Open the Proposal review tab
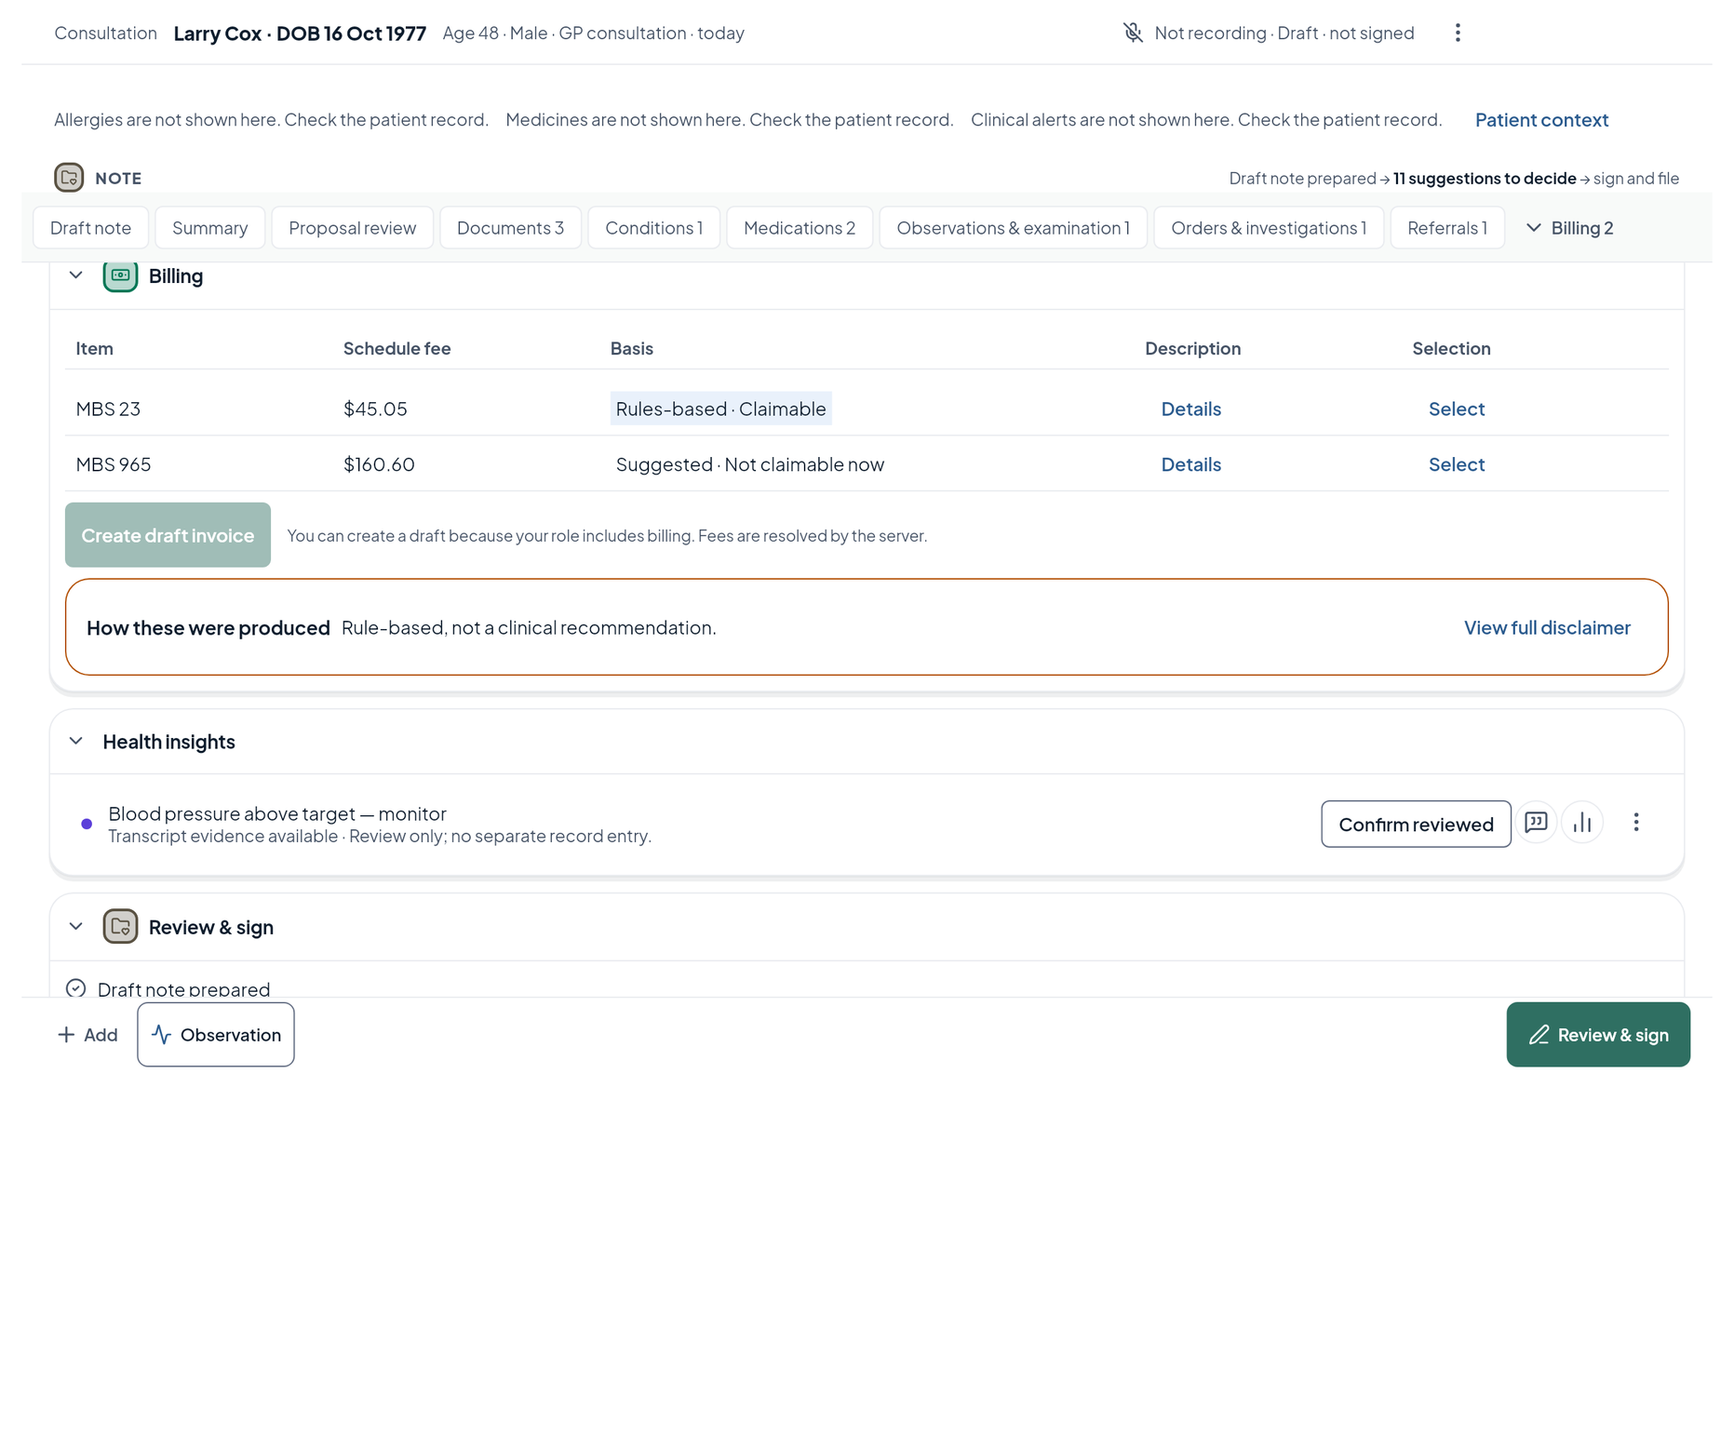Viewport: 1734px width, 1449px height. (353, 228)
